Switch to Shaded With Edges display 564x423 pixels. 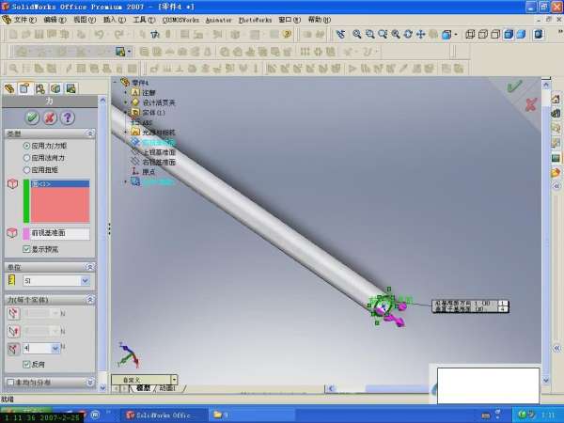(x=509, y=34)
